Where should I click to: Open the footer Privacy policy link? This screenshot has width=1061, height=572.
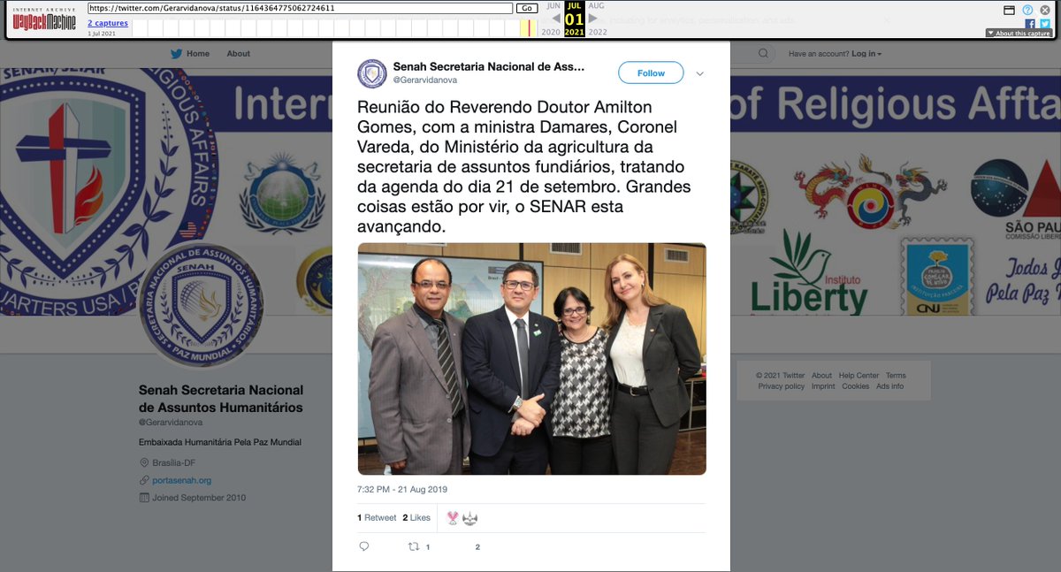click(782, 386)
